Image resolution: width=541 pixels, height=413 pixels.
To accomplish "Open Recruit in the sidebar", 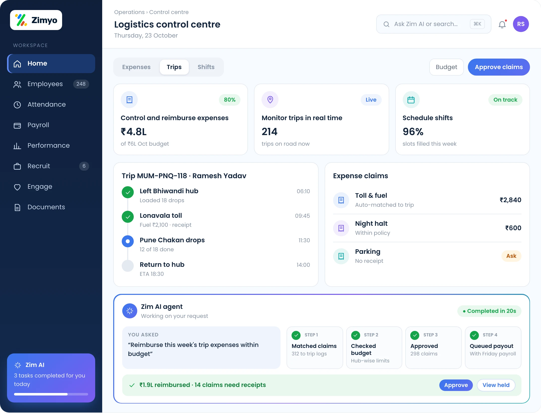I will 51,166.
